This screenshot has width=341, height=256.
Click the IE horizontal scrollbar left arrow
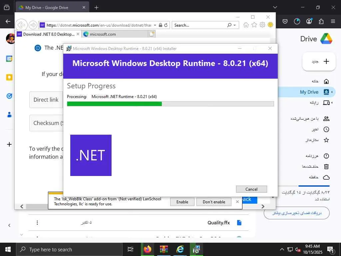click(x=22, y=206)
